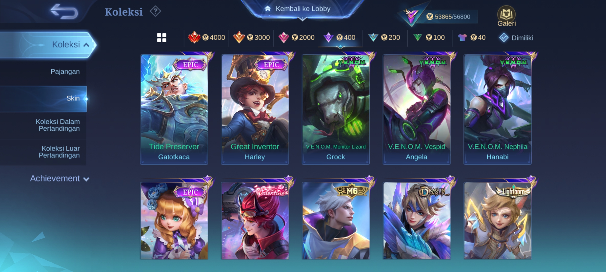Viewport: 606px width, 272px height.
Task: Filter by pink 2000 gem tier
Action: click(296, 38)
